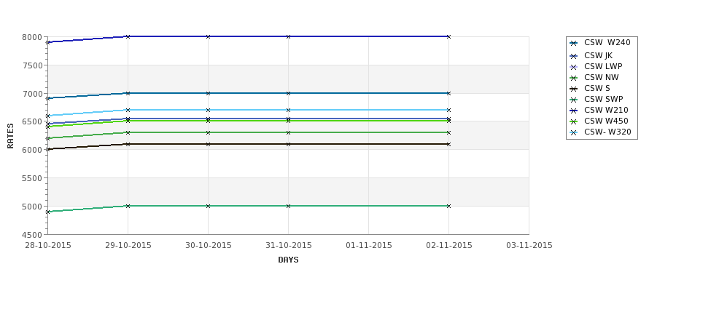Click the black 6100 point on 30-10-2015

[x=208, y=144]
